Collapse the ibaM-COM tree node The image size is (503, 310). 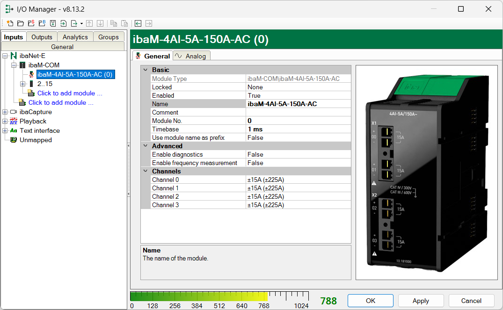click(x=14, y=65)
